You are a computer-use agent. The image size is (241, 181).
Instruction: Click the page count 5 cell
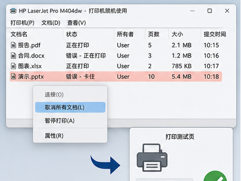(x=150, y=45)
